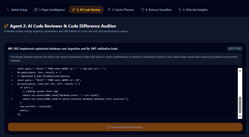Click the Repo Intelligence file icon
The width and height of the screenshot is (249, 137).
click(x=36, y=10)
